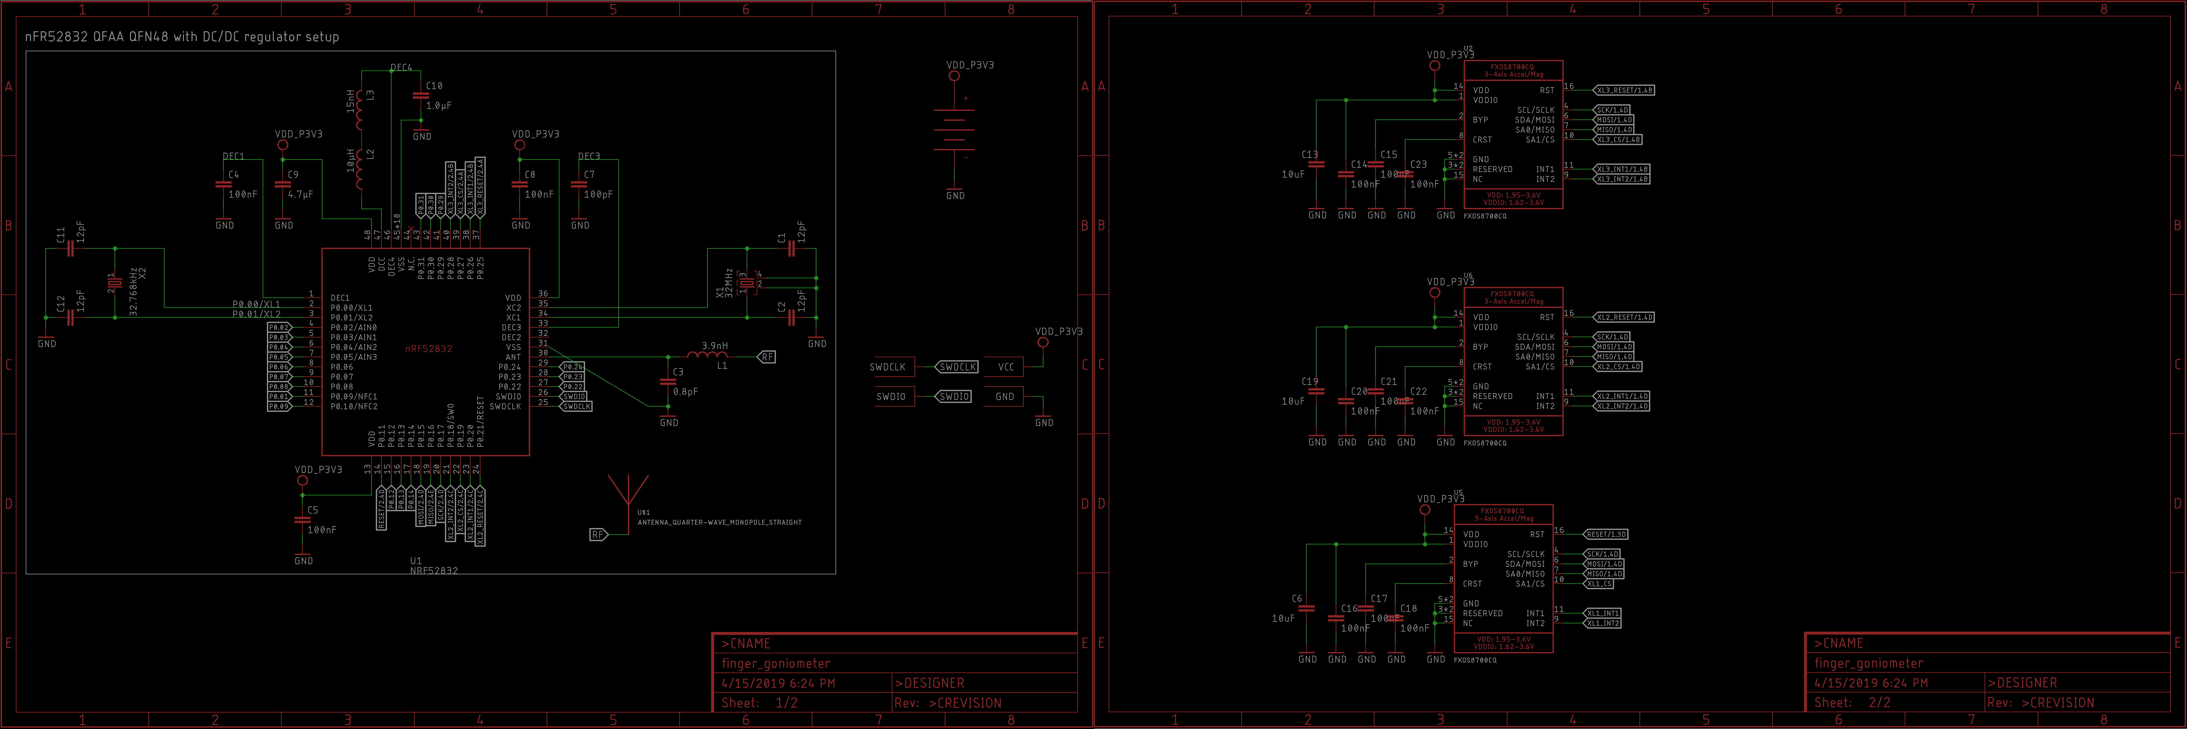Click the 'nFR52832 QFAA QFN48 with DC/DC regulator setup' title
The width and height of the screenshot is (2187, 729).
182,38
